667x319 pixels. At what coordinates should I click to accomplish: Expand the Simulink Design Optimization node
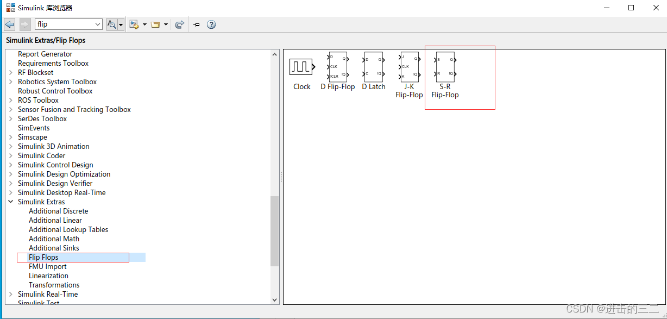[11, 174]
